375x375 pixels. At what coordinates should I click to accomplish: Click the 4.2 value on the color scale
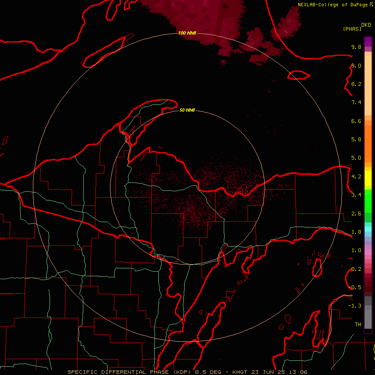(356, 177)
